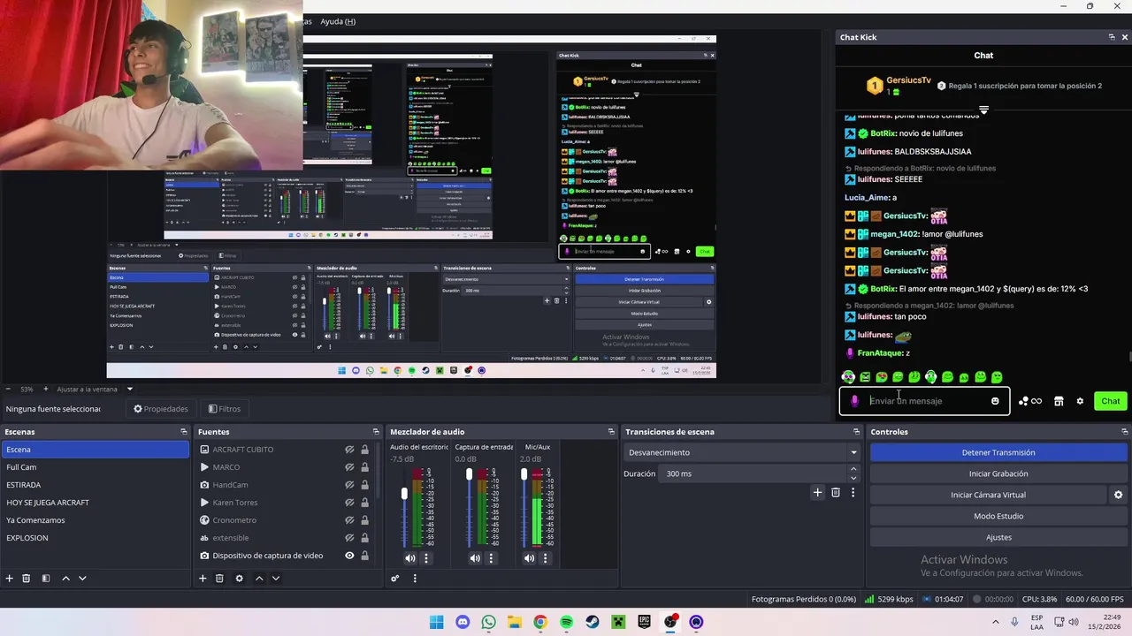1132x636 pixels.
Task: Increase the Duración value with up arrow
Action: (853, 469)
